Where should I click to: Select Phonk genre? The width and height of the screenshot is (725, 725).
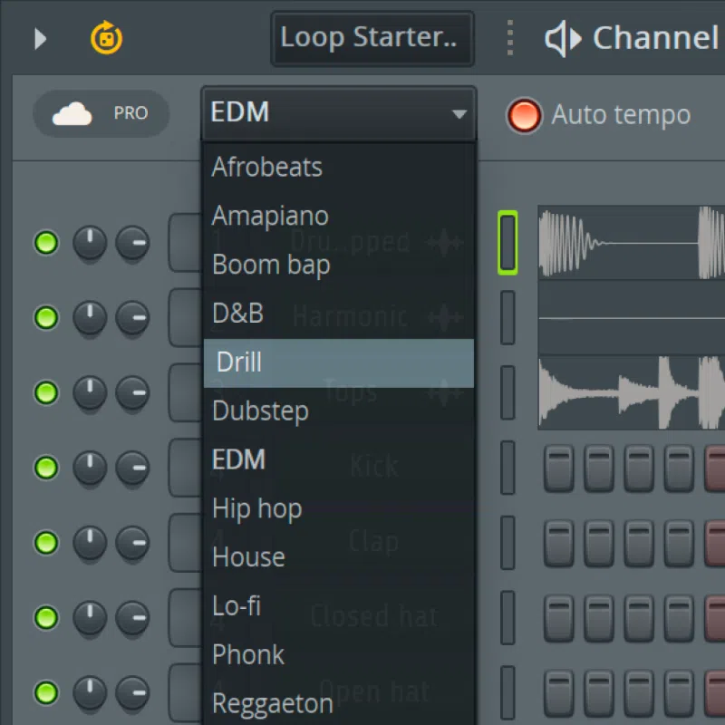(x=338, y=654)
